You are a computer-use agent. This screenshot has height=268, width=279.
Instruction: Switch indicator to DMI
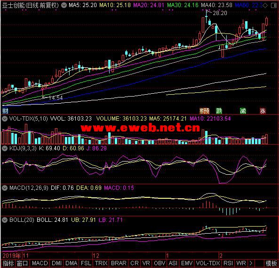point(56,263)
